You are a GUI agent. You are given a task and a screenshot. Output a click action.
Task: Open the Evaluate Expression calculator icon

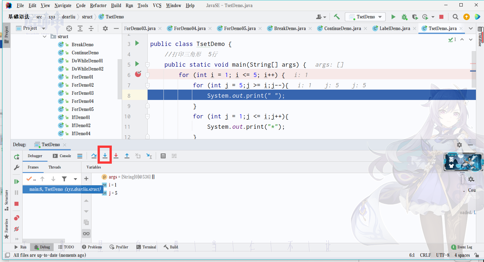pos(163,156)
